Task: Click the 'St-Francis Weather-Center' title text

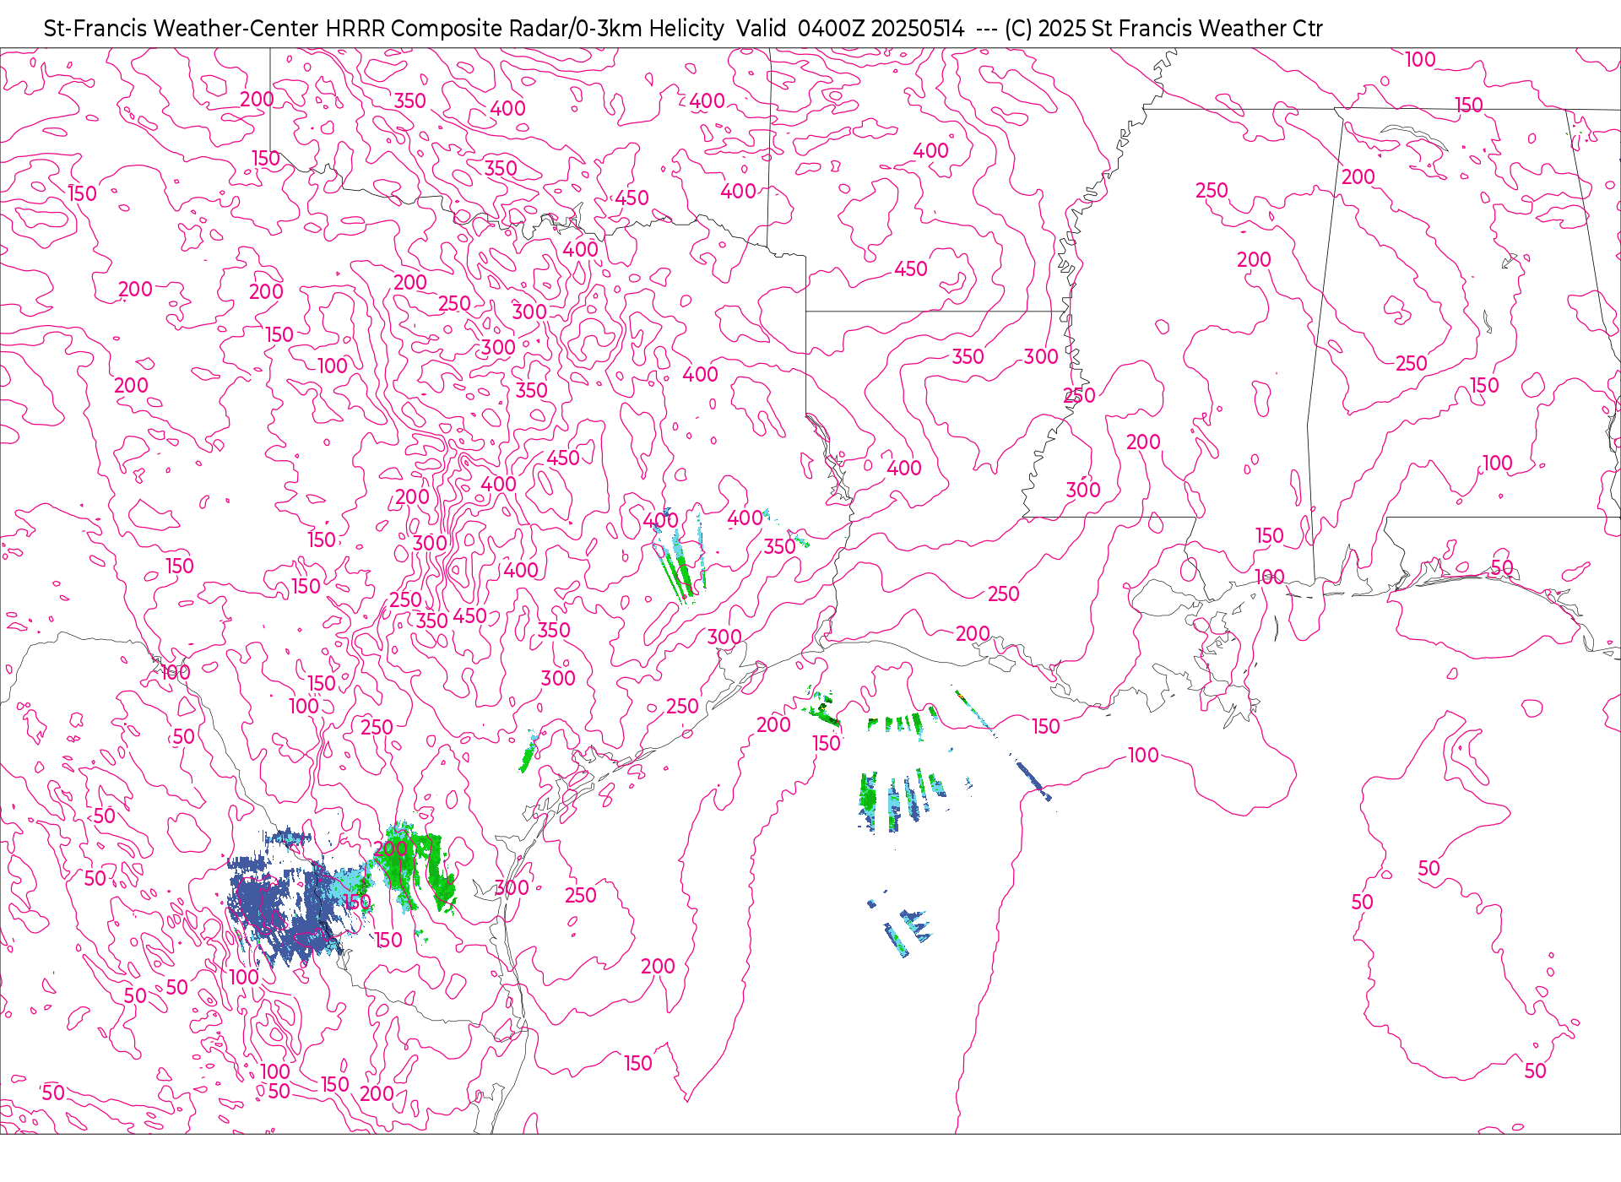Action: tap(182, 29)
